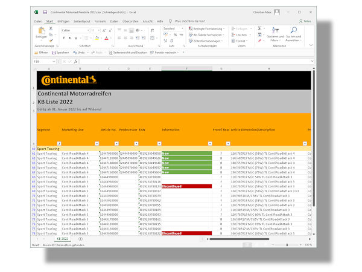Switch to the Seitenlayout ribbon tab
The height and width of the screenshot is (272, 362).
[x=82, y=21]
